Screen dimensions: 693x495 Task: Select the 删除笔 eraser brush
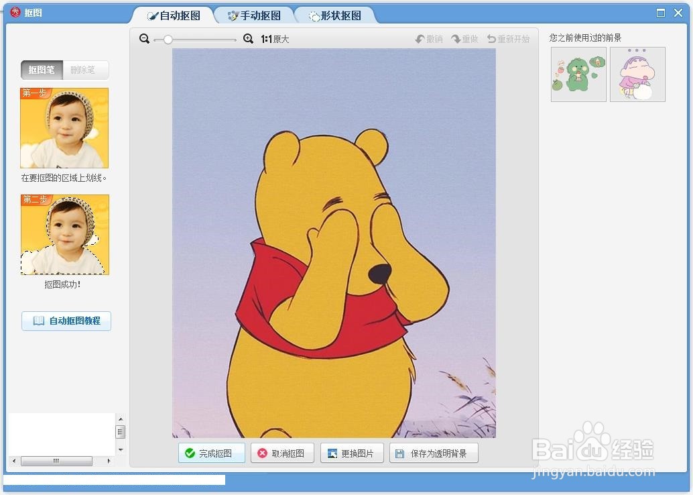click(x=86, y=70)
